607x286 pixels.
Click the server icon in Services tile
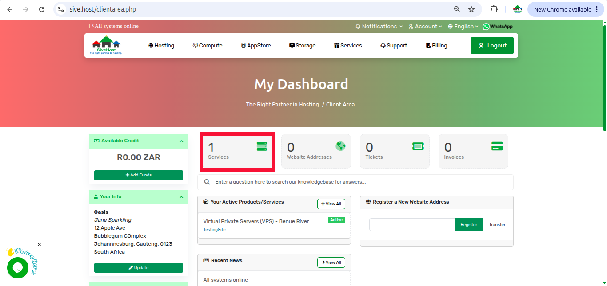262,146
